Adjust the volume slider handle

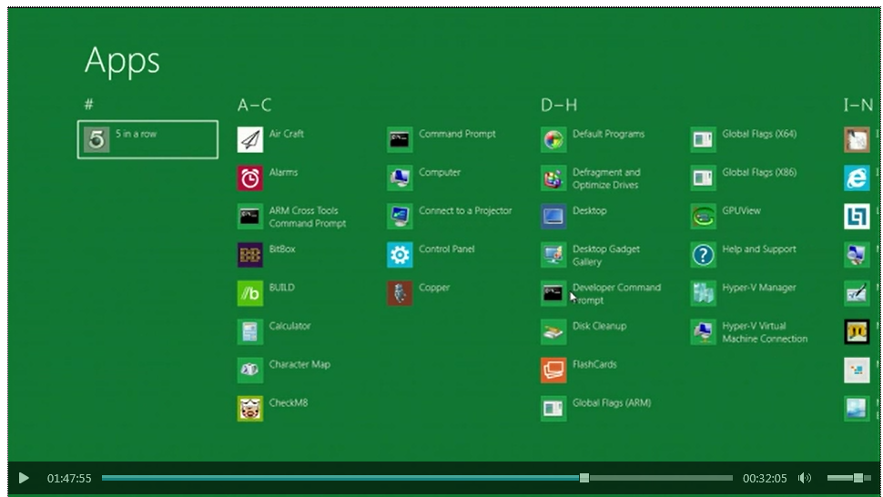coord(858,478)
